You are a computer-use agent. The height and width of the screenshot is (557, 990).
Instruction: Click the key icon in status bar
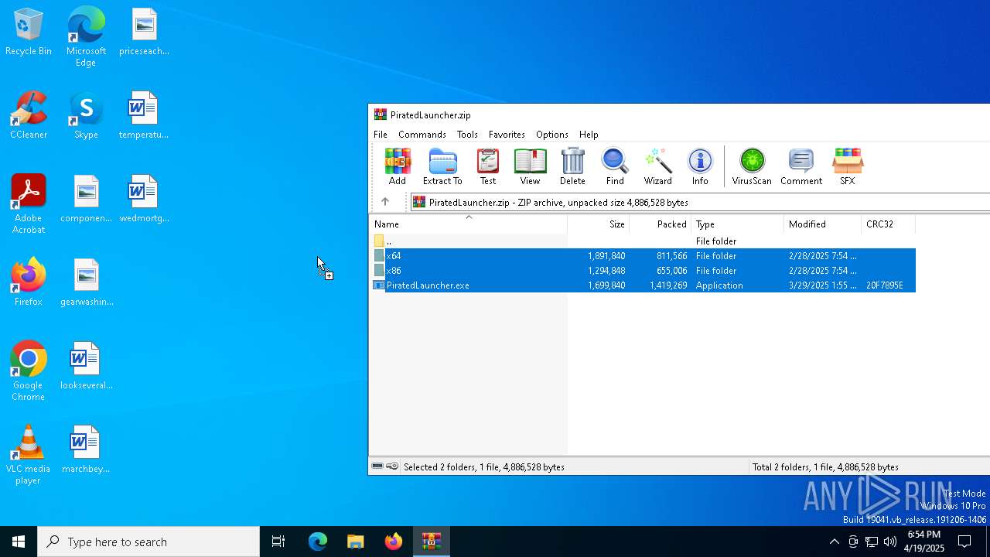pyautogui.click(x=392, y=466)
